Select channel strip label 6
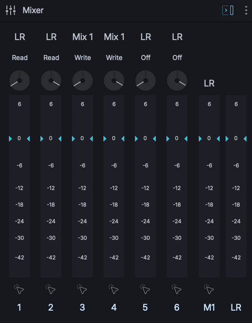Viewport: 252px width, 323px height. (177, 307)
